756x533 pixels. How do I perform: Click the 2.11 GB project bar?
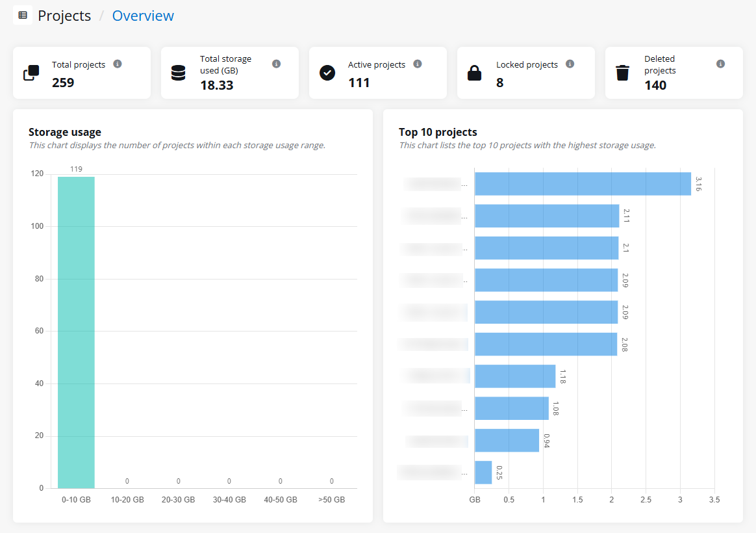click(x=547, y=216)
